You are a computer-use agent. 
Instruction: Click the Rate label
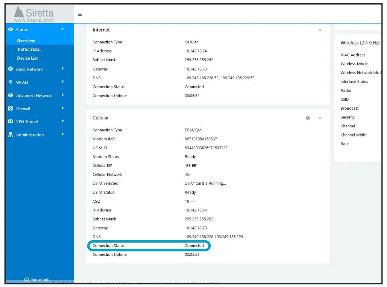point(345,144)
